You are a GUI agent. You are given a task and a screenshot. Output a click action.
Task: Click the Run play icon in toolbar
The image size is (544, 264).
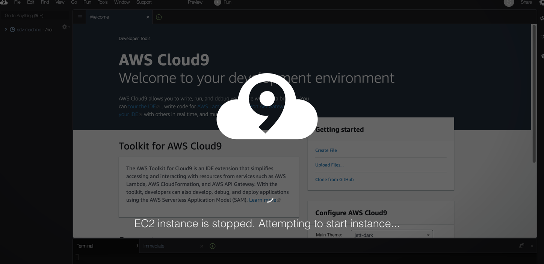(218, 2)
